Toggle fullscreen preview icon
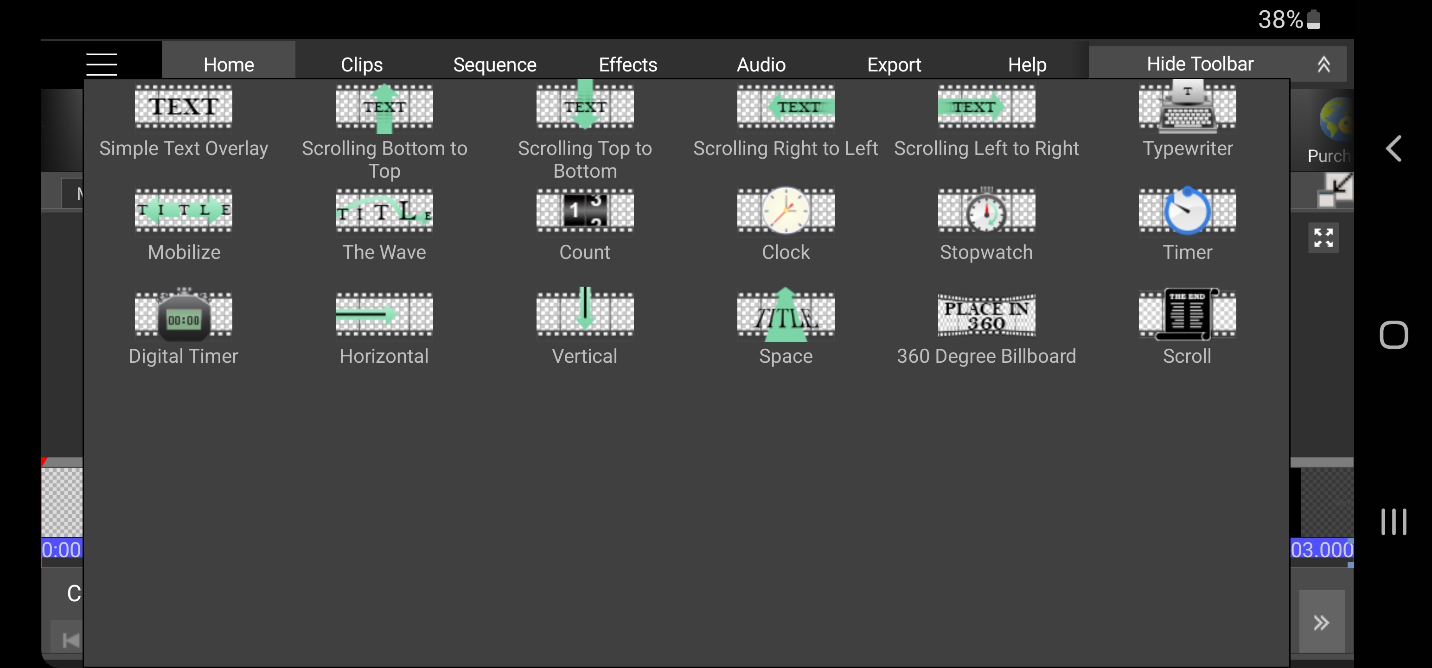 (1323, 238)
